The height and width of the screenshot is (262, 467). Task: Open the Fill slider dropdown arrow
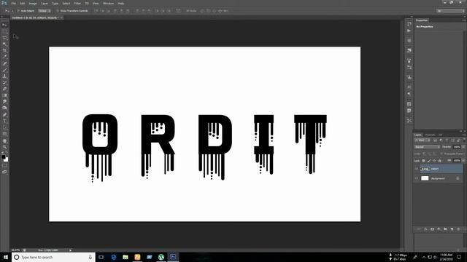[464, 161]
